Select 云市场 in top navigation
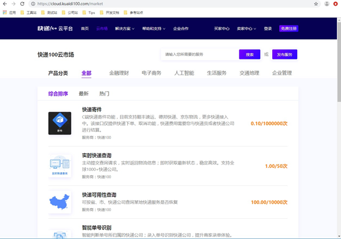Viewport: 341px width, 239px height. [102, 28]
